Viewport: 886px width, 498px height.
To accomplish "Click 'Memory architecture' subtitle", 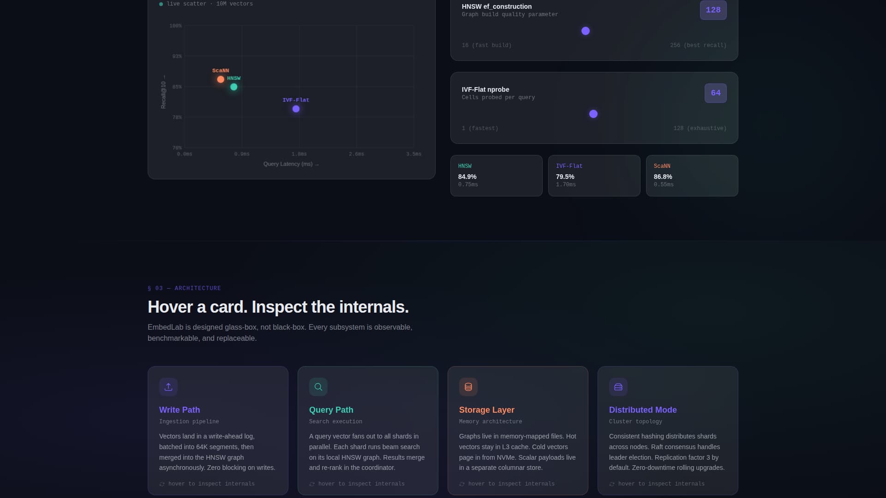I will click(x=491, y=421).
